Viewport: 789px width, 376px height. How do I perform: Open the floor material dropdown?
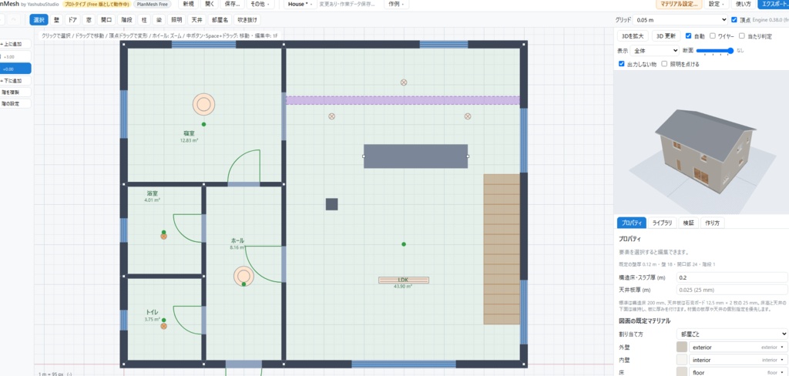[737, 372]
